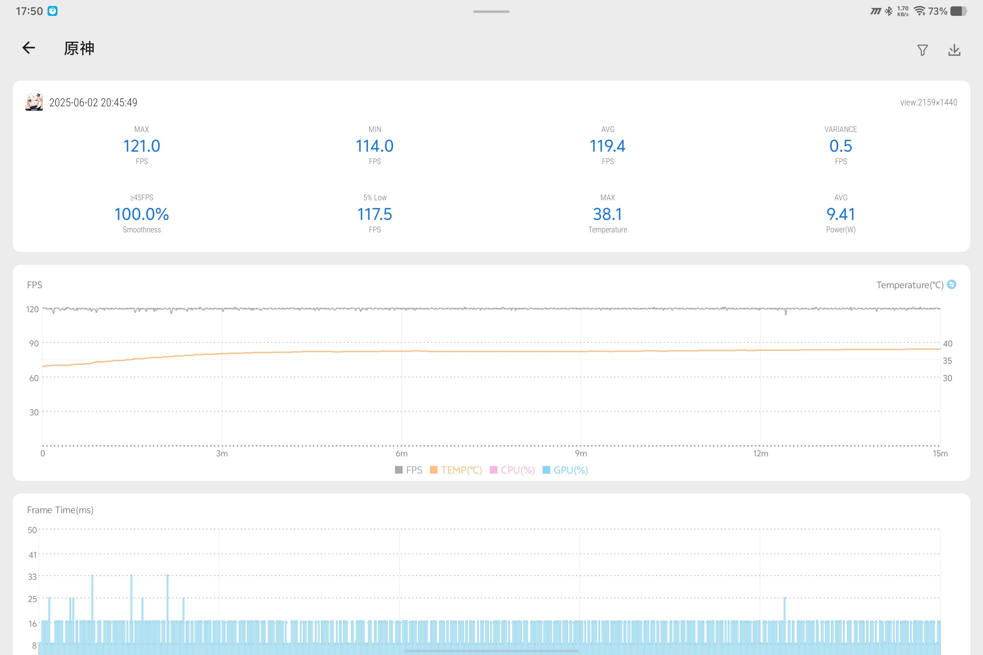
Task: Select the record timestamp 2025-06-02 20:45:49
Action: pos(93,102)
